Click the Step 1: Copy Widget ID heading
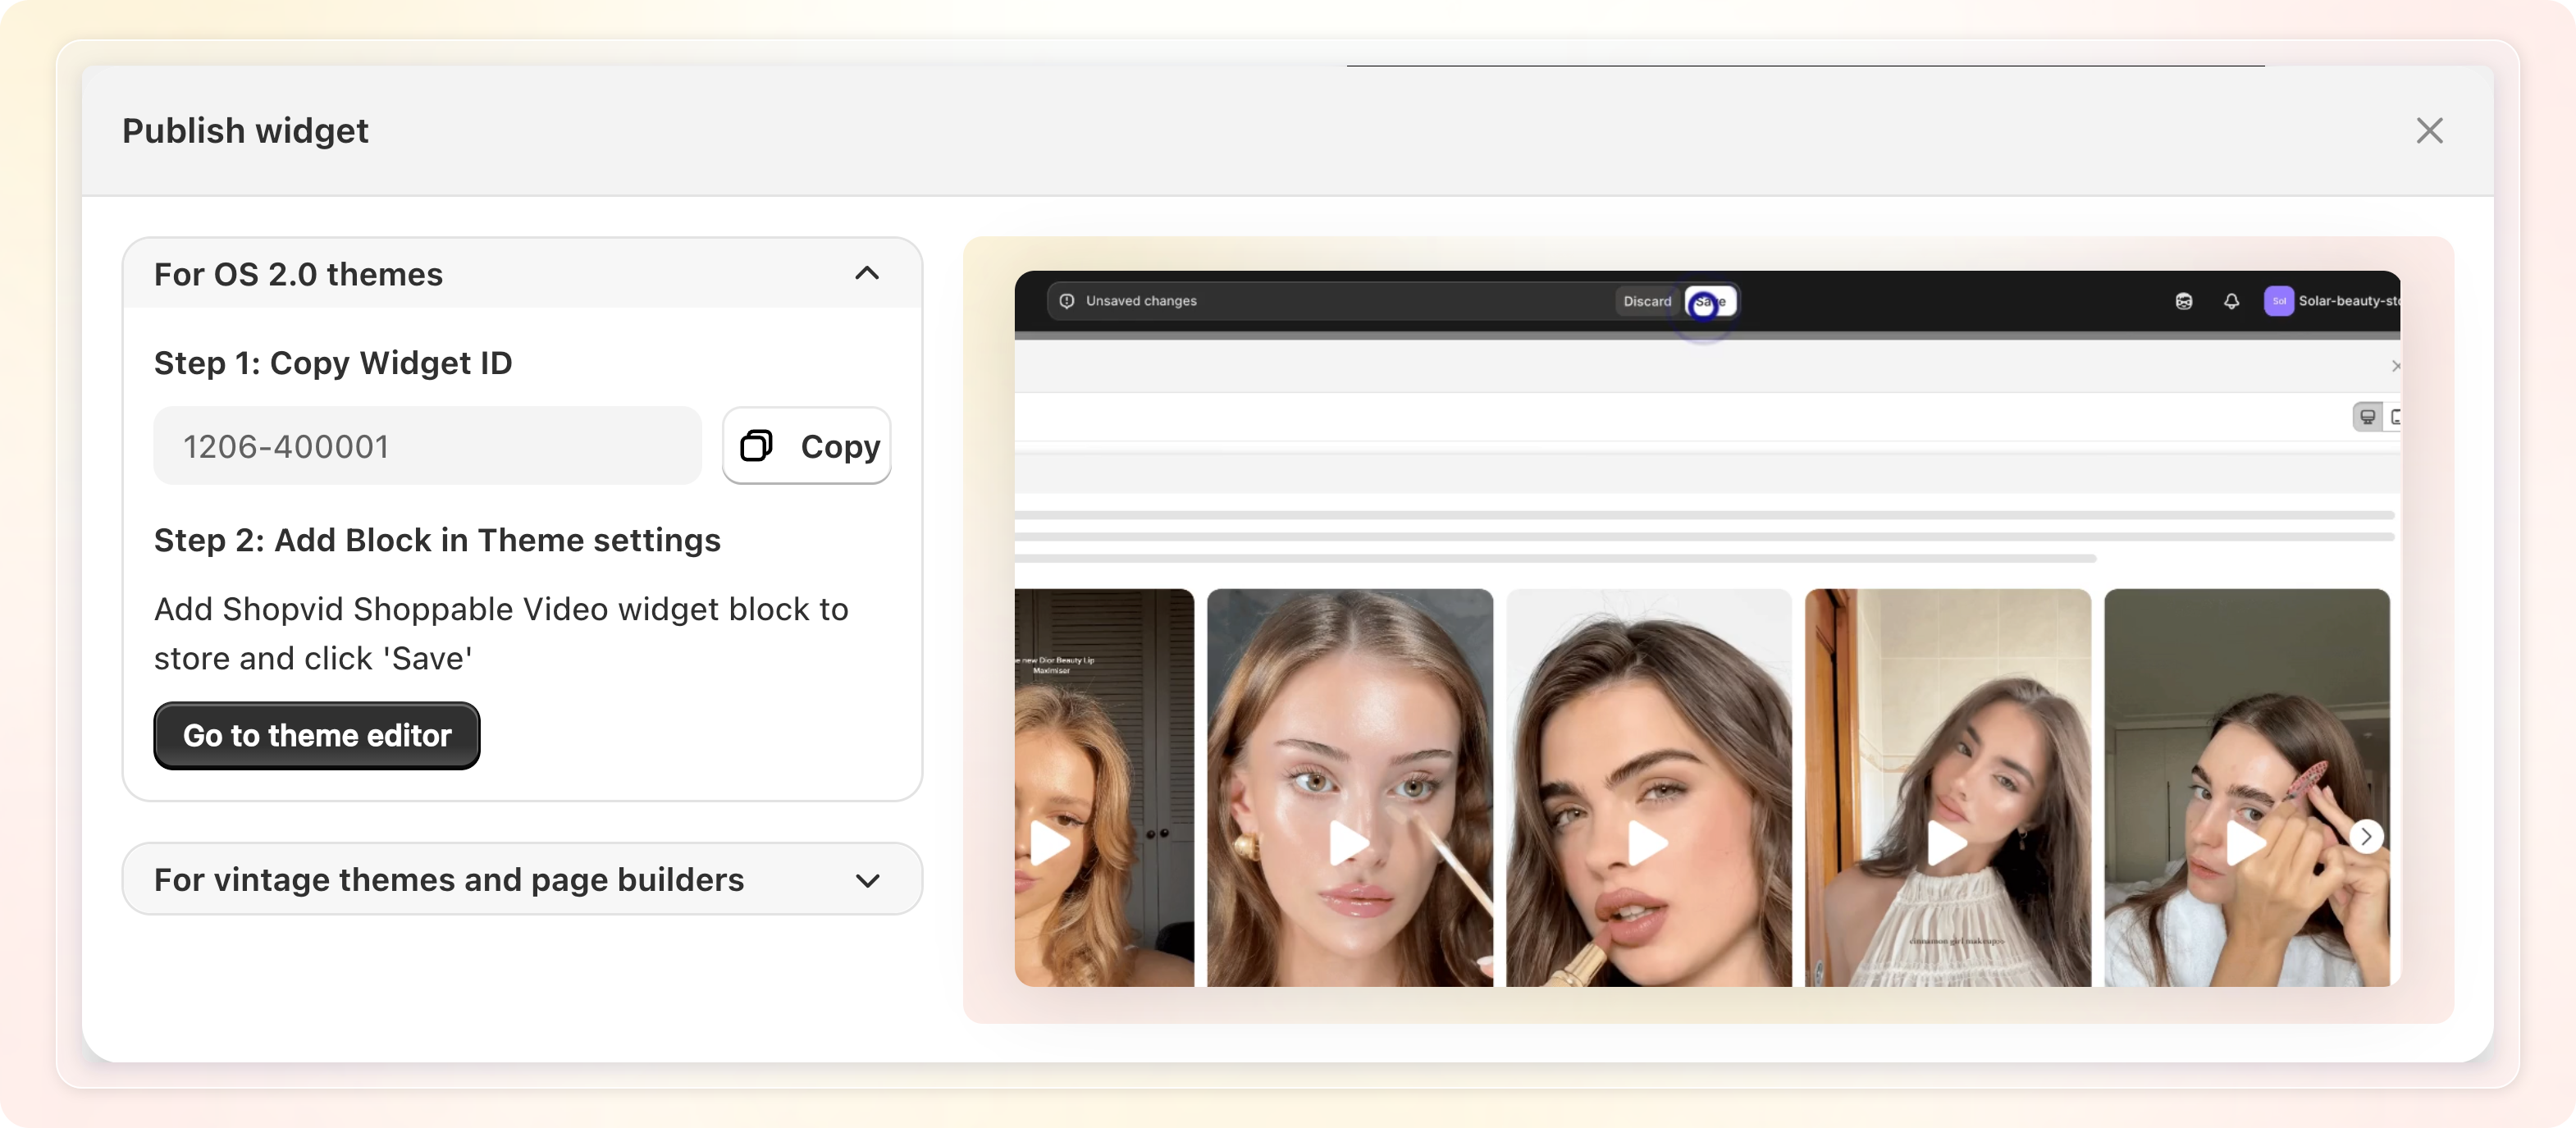 [x=333, y=363]
